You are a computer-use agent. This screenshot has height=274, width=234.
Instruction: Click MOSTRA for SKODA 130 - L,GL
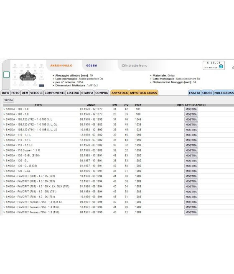191,171
